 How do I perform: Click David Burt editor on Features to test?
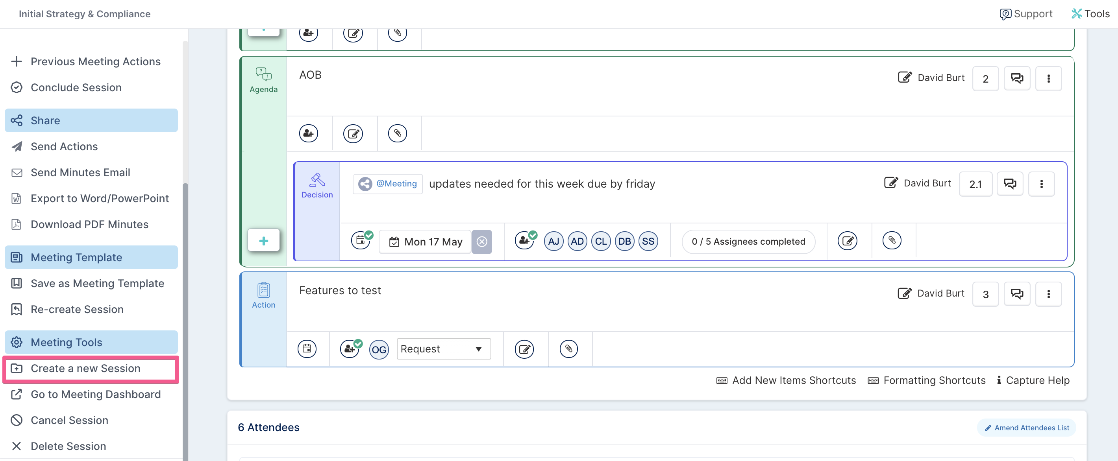931,293
